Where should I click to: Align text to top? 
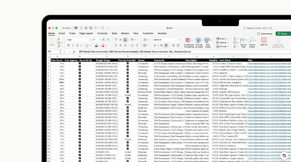point(116,40)
